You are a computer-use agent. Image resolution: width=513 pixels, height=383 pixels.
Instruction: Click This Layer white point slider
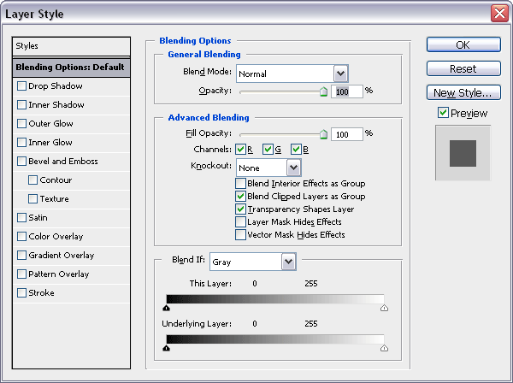[x=385, y=308]
